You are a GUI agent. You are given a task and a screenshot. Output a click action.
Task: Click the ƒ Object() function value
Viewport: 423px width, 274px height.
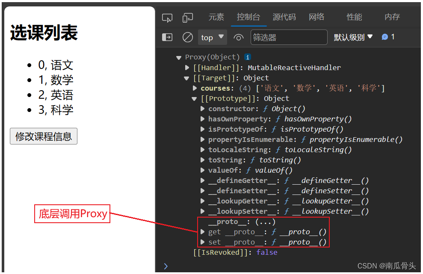pyautogui.click(x=284, y=109)
